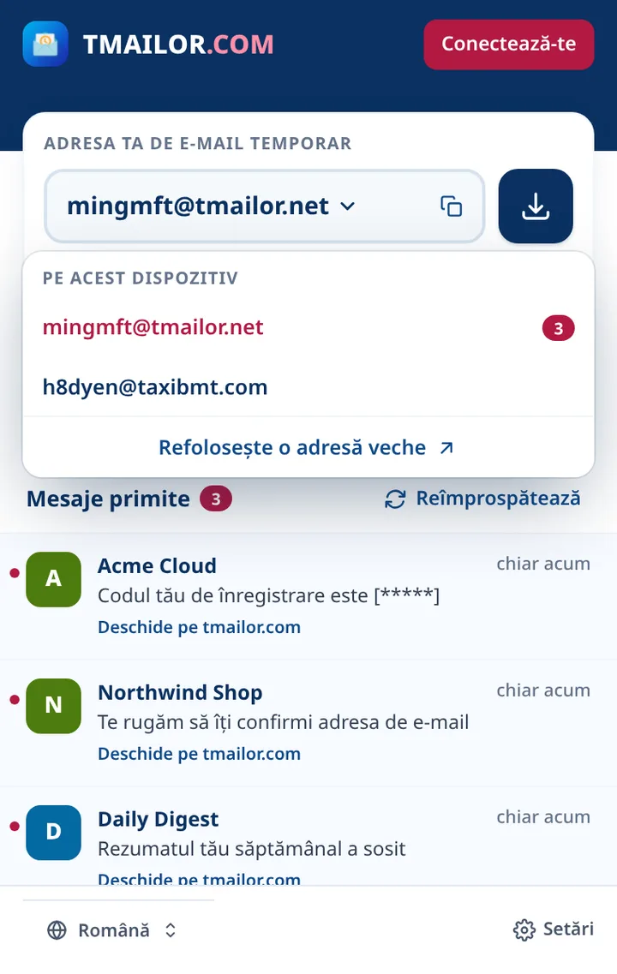Click the up-down chevron beside Română
Image resolution: width=617 pixels, height=974 pixels.
[171, 930]
